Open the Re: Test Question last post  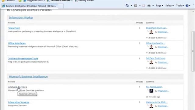(154, 87)
